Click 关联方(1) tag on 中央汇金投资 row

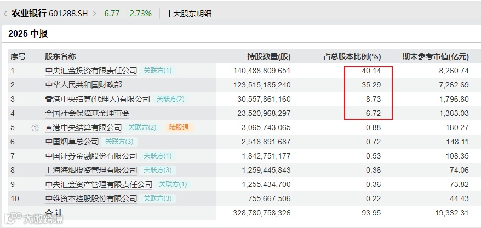(158, 71)
